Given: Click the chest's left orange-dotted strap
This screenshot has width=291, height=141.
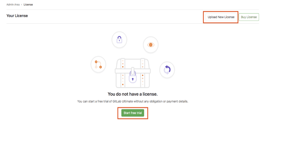Looking at the screenshot, I should (x=123, y=73).
